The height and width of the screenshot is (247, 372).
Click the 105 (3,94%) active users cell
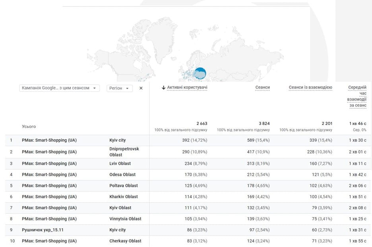pos(196,219)
